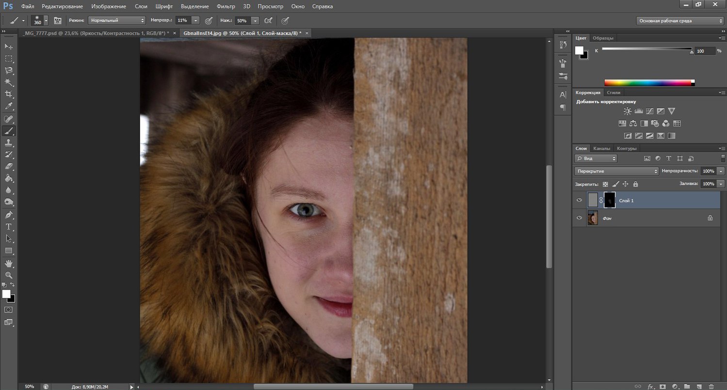Open the workspace Основная рабочая среда dropdown
Screen dimensions: 727x390
[x=679, y=21]
